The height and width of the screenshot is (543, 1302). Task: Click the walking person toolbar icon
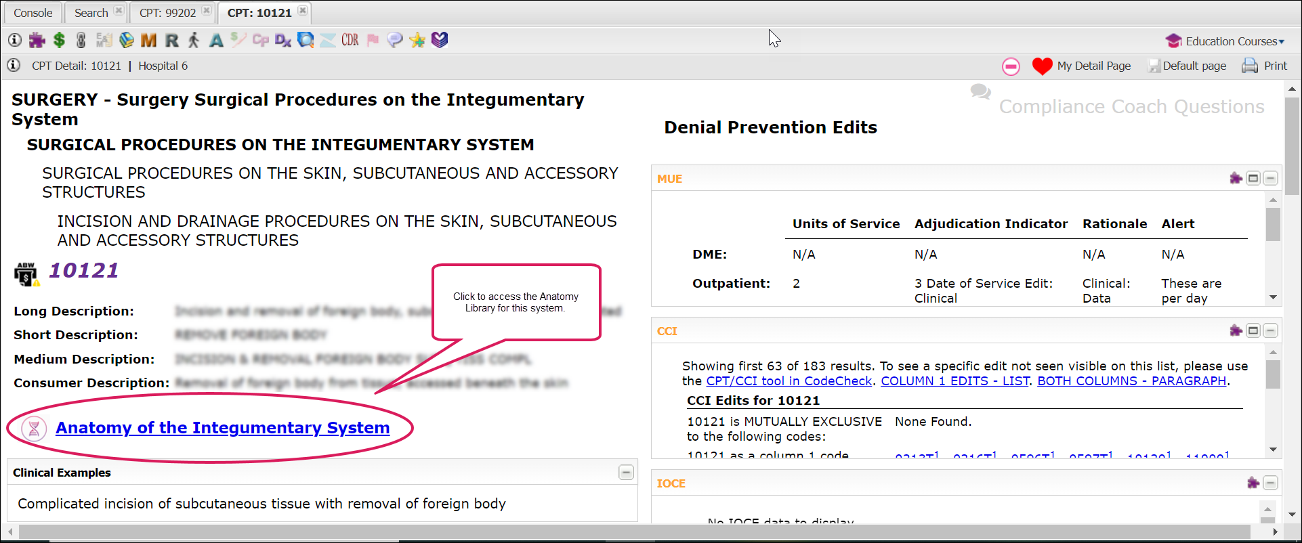(x=194, y=41)
